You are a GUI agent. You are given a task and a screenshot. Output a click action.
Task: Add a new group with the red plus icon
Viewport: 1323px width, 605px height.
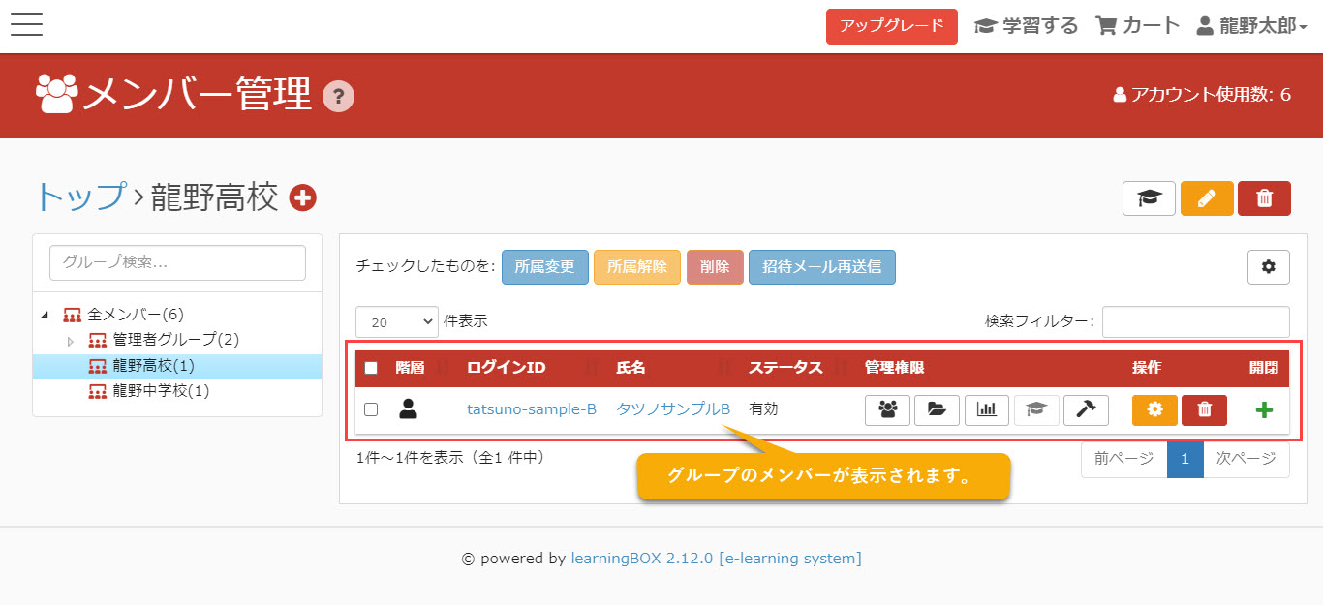tap(303, 198)
